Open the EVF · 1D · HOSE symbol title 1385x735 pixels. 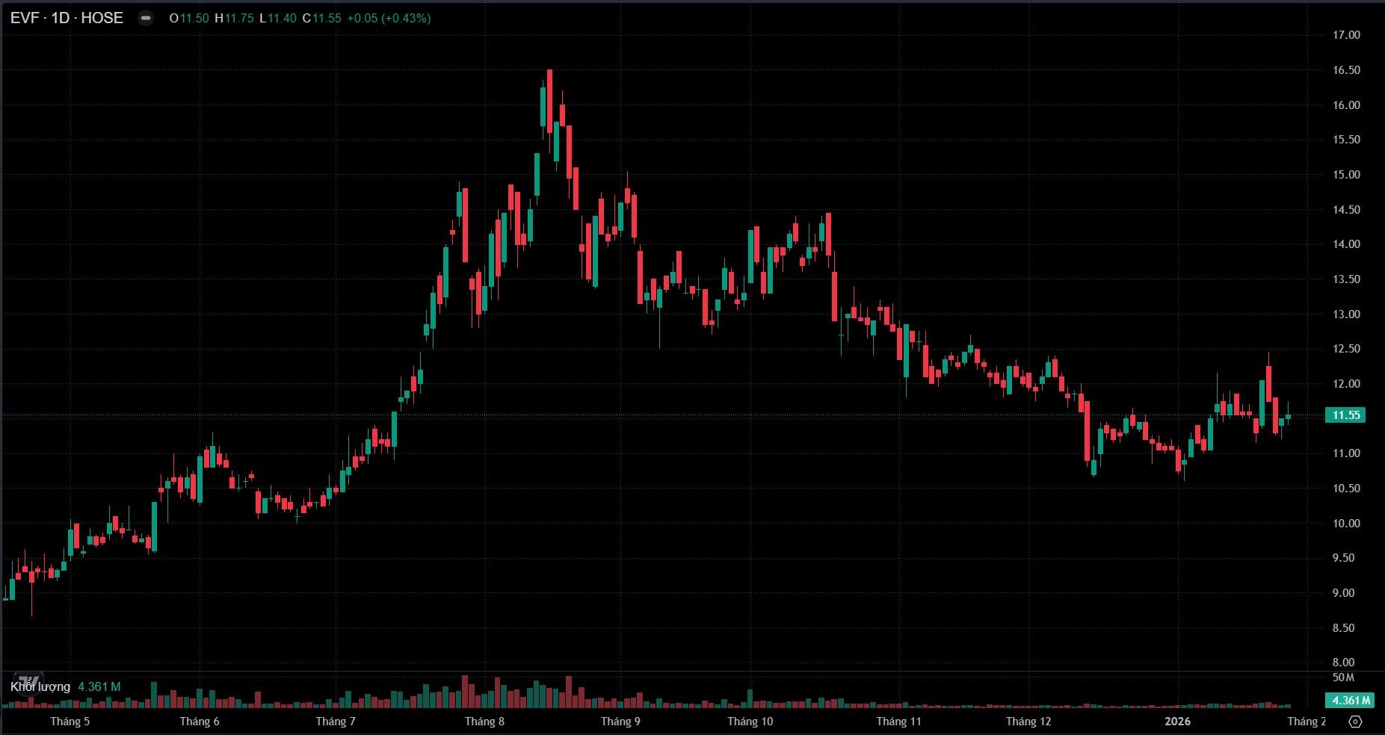(x=67, y=18)
